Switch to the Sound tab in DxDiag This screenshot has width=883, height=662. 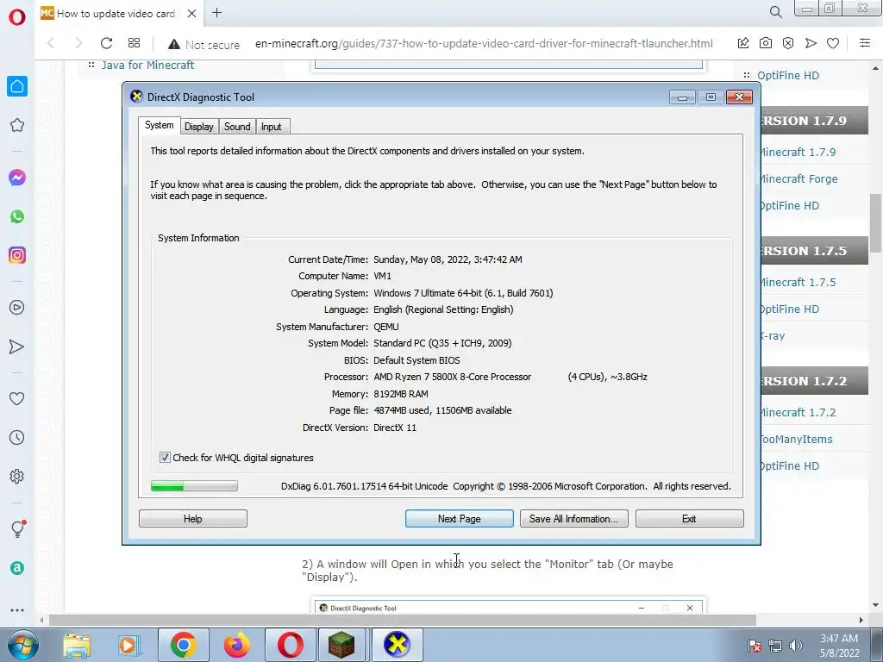[x=237, y=127]
